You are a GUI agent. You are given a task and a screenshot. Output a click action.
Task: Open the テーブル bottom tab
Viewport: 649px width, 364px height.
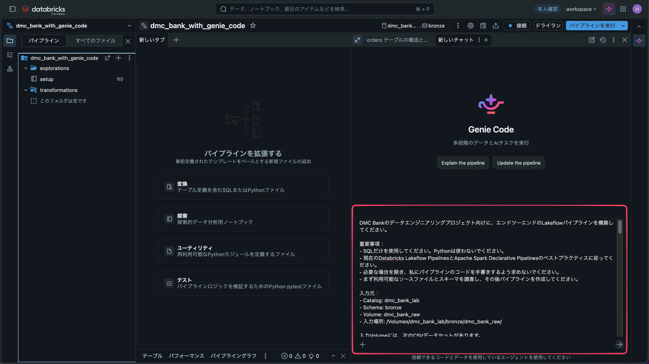(152, 356)
